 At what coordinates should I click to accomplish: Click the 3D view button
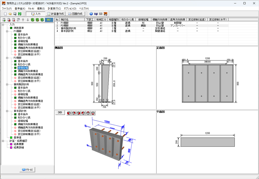60,113
